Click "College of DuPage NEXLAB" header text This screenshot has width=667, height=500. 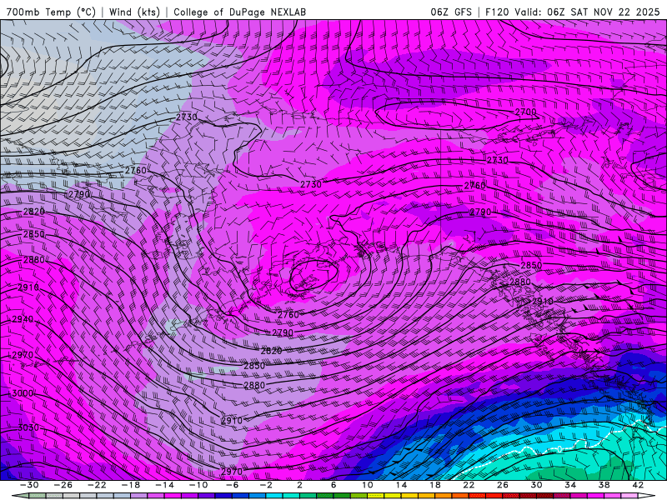click(239, 12)
